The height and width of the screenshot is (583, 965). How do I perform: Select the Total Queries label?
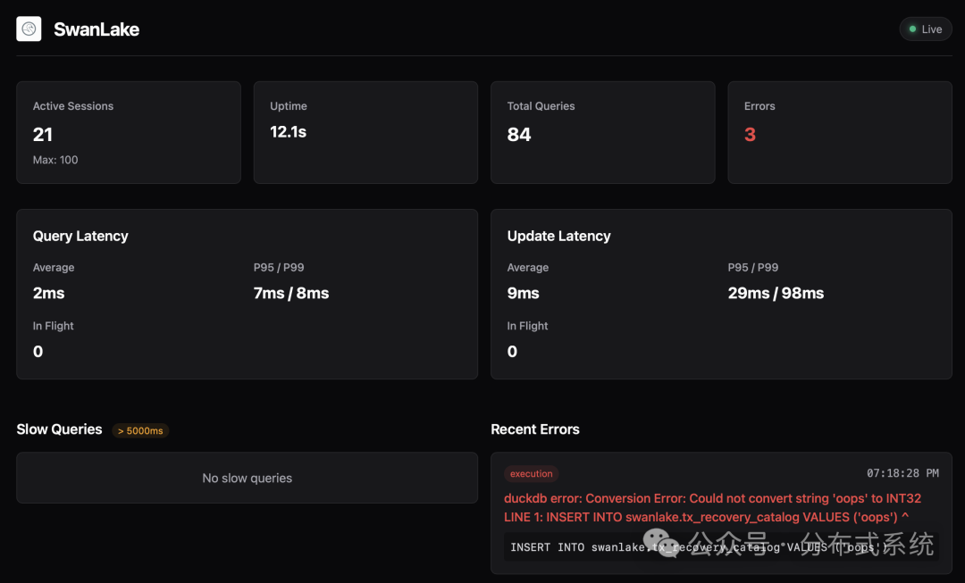pos(541,105)
